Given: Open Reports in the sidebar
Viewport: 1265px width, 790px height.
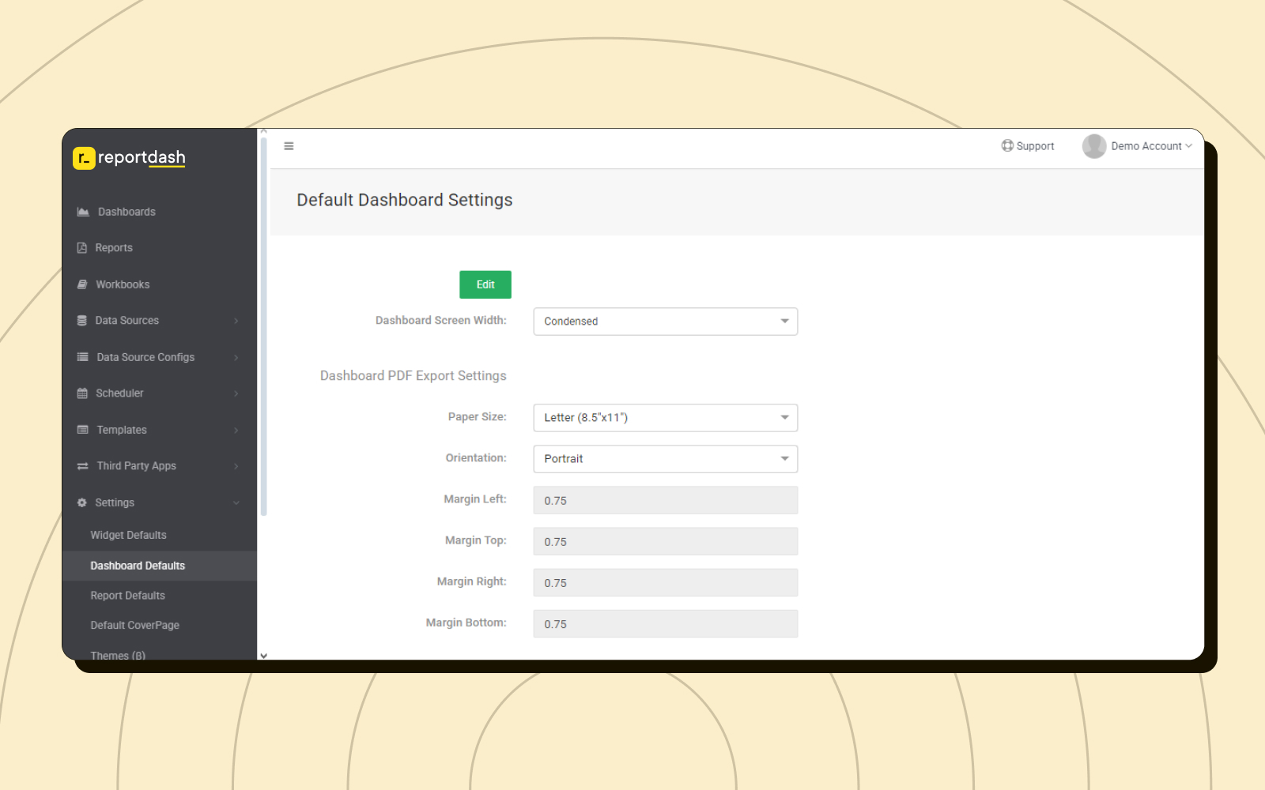Looking at the screenshot, I should 114,248.
